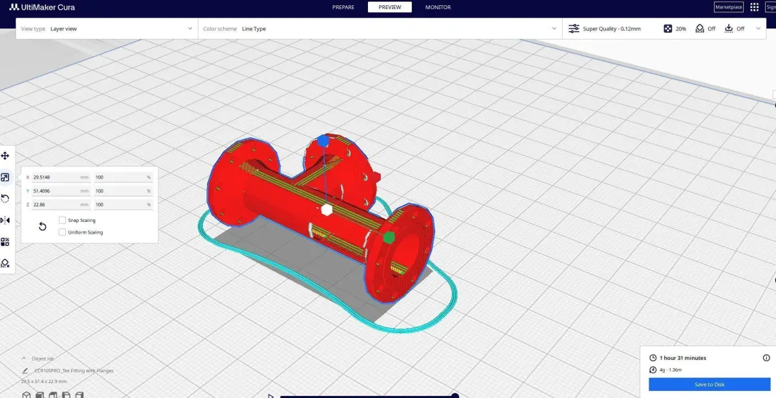Select the Move tool in left toolbar
Viewport: 776px width, 398px height.
pyautogui.click(x=5, y=155)
